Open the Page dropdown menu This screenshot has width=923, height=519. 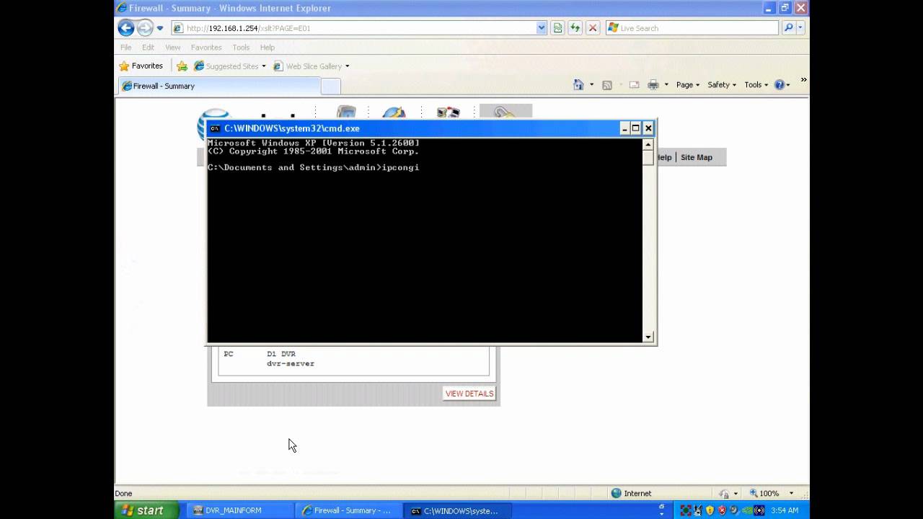pos(688,84)
